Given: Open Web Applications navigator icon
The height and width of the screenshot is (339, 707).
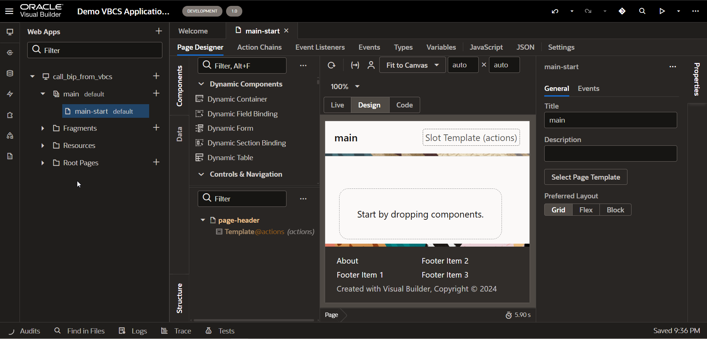Looking at the screenshot, I should [x=10, y=32].
